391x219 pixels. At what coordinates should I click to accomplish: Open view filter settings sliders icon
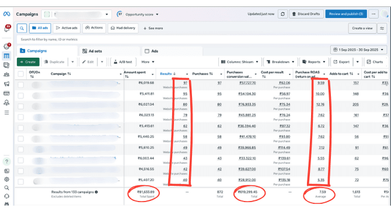click(x=382, y=29)
